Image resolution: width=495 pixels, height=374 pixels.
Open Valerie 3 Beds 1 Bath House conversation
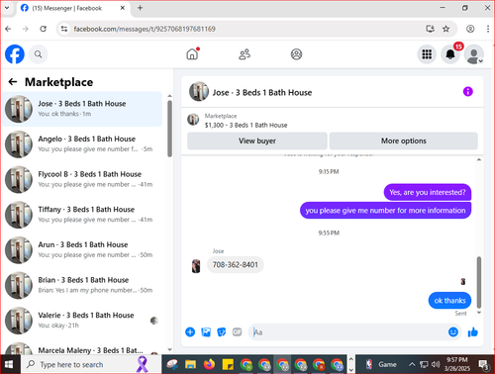[82, 321]
